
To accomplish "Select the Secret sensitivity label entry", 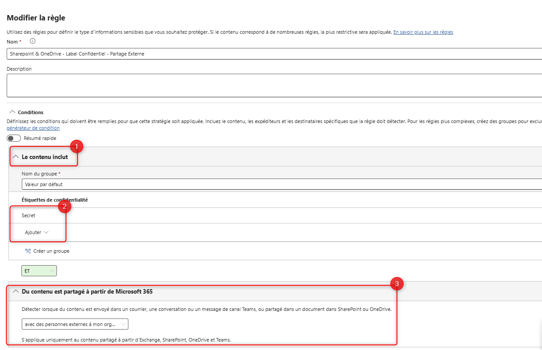I will [28, 215].
